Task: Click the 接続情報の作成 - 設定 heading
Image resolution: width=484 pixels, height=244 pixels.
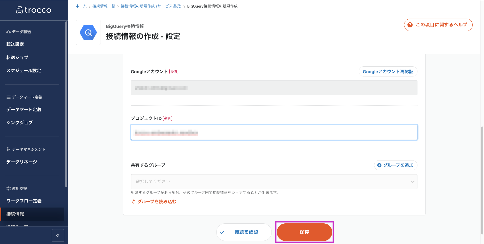Action: click(143, 36)
